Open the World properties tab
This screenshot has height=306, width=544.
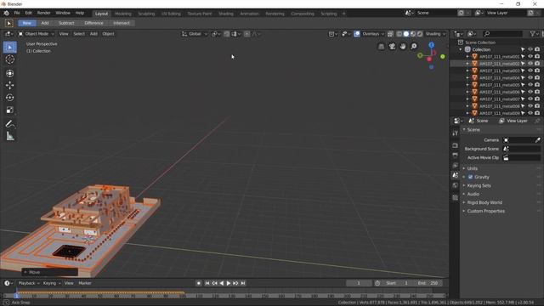coord(456,185)
